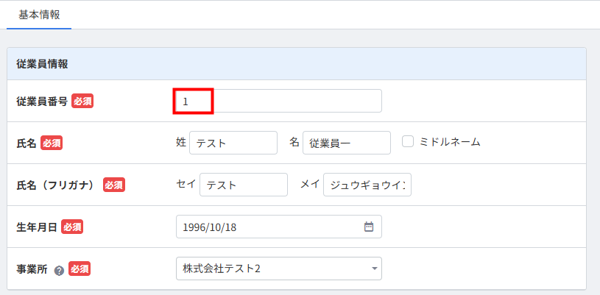Click the 必須 badge next to 従業員番号
Screen dimensions: 600x295
pos(82,101)
